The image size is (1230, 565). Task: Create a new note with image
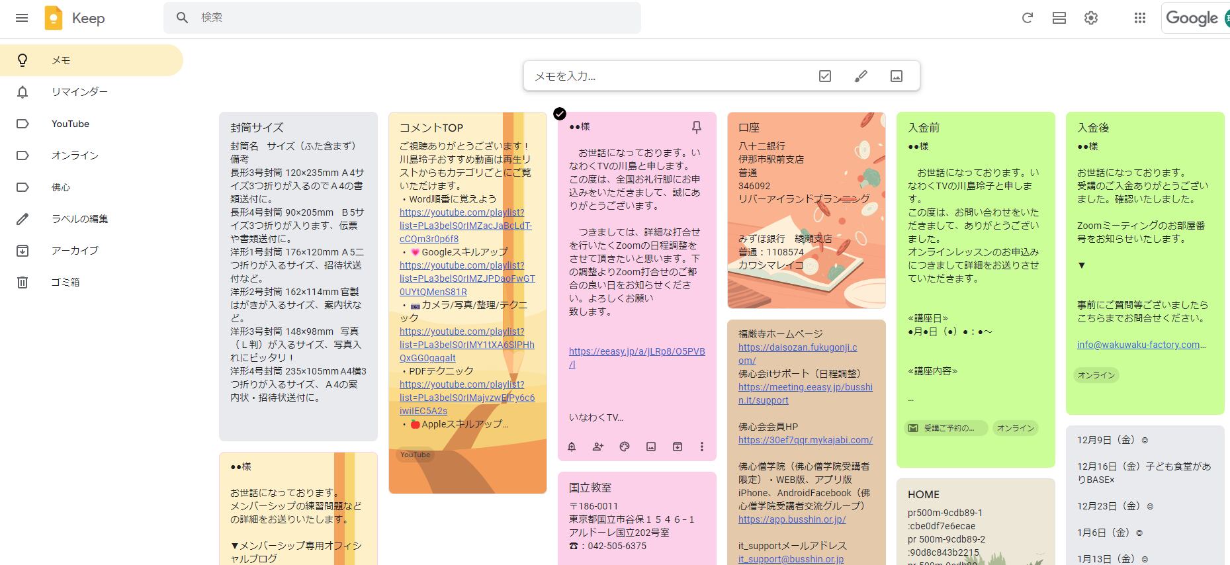[x=896, y=76]
